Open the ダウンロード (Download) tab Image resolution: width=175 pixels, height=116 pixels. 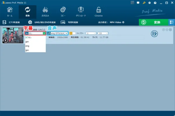click(x=81, y=12)
